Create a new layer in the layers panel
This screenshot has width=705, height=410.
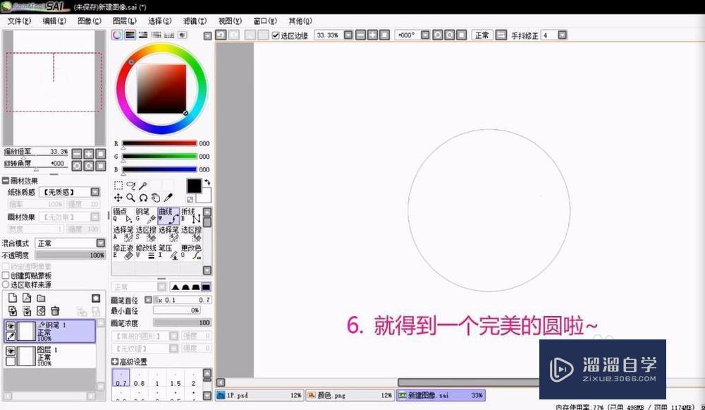tap(13, 299)
